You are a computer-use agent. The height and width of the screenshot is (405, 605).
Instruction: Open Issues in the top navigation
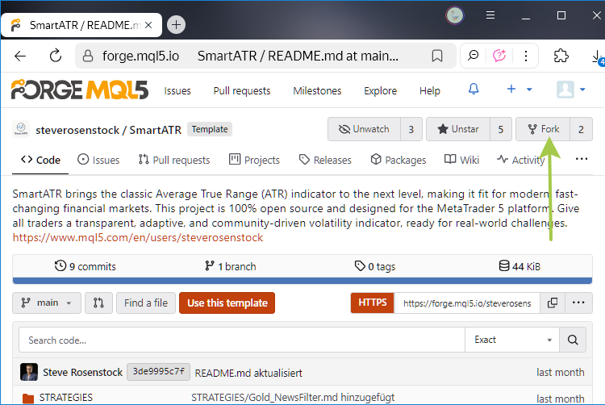177,90
